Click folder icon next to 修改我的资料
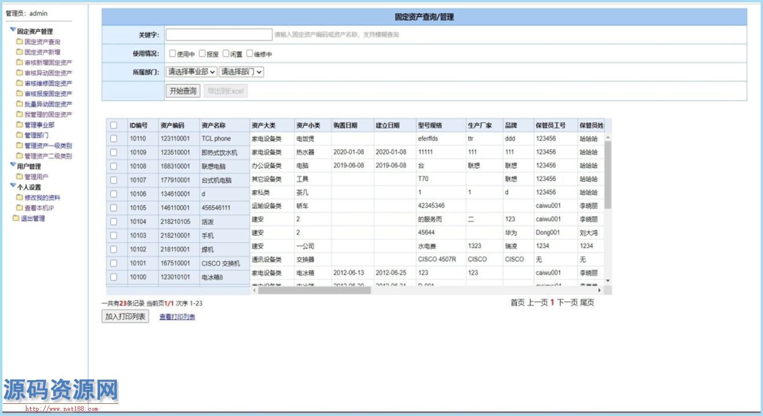 click(20, 198)
